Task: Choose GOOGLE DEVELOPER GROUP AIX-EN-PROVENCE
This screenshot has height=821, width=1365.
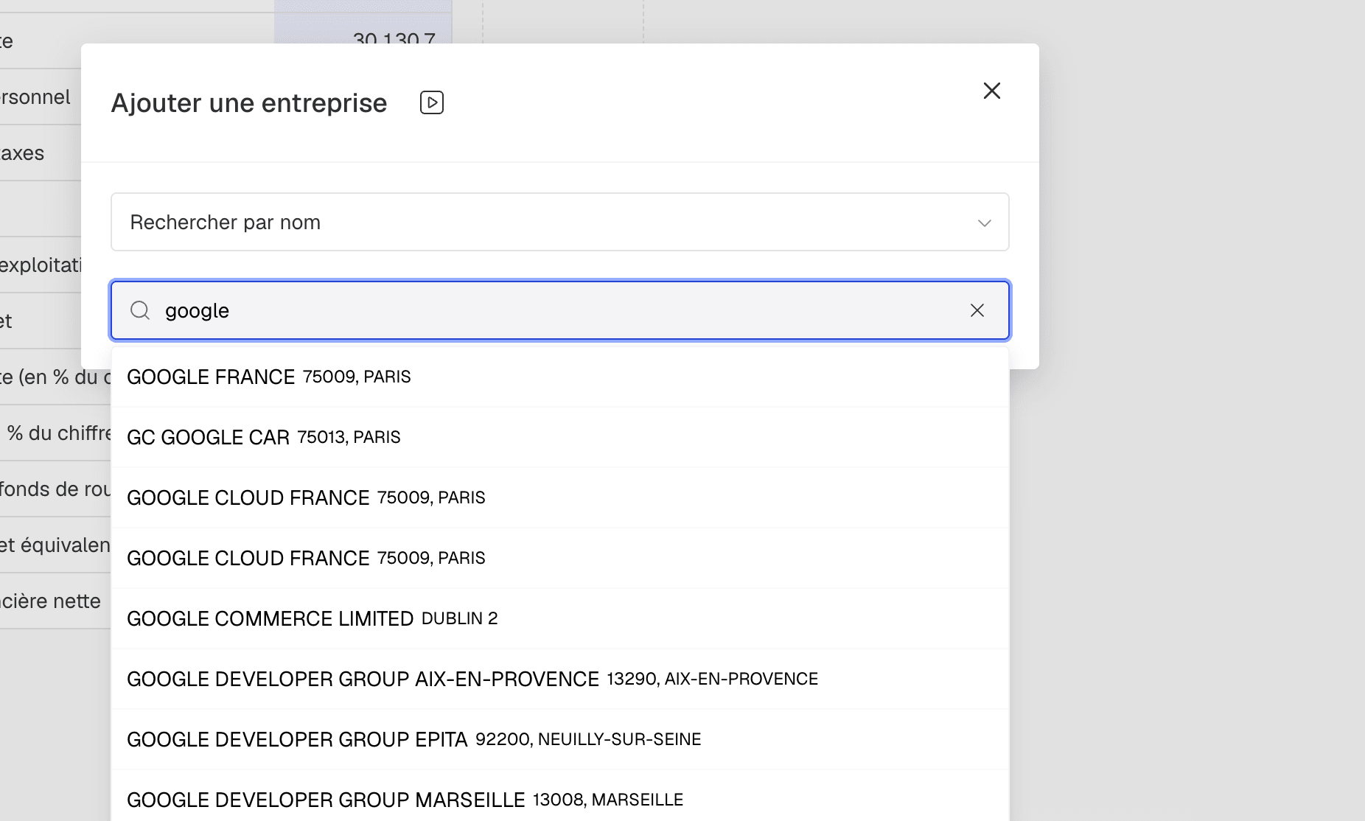Action: click(x=560, y=679)
